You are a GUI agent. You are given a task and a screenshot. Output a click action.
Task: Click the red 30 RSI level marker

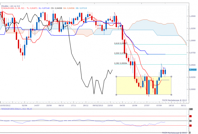(191, 126)
